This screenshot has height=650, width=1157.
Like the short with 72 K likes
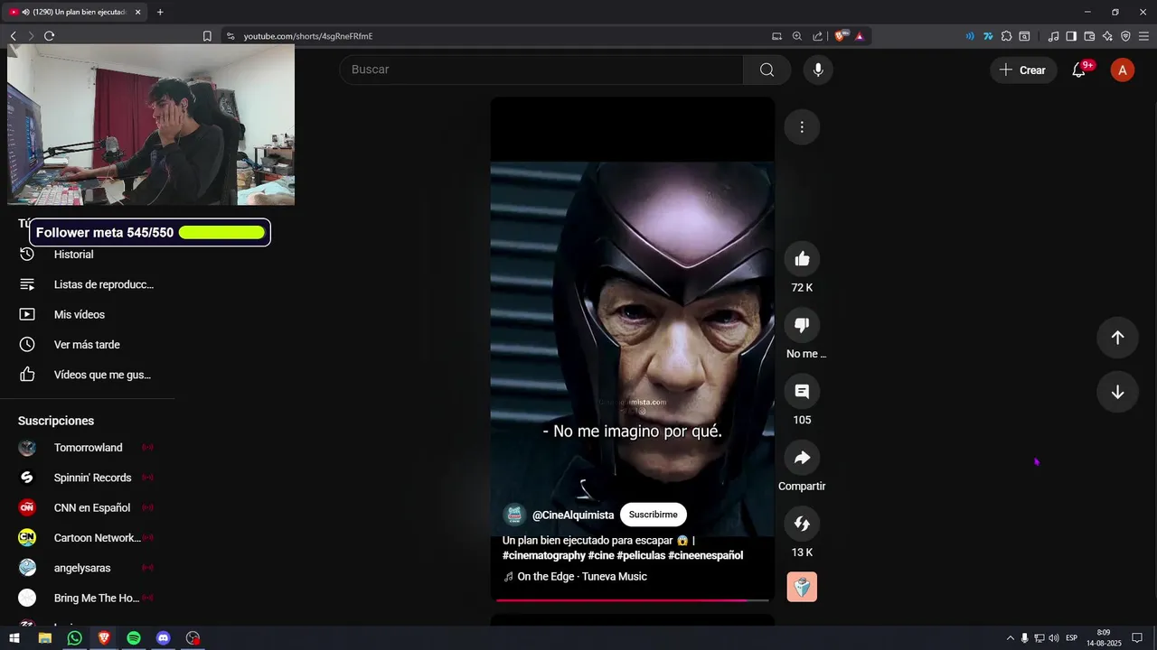802,259
